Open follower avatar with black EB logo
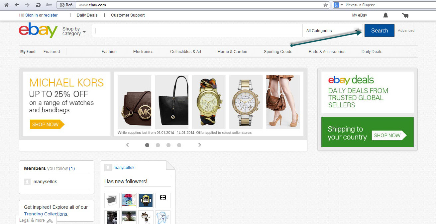 tap(163, 200)
